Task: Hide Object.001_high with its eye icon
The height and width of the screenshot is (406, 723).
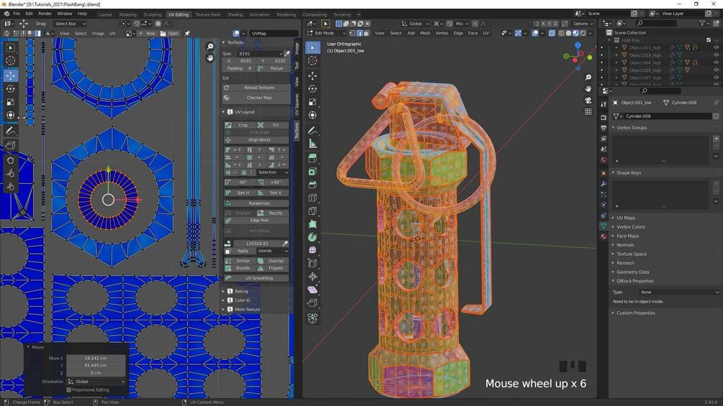Action: pos(716,47)
